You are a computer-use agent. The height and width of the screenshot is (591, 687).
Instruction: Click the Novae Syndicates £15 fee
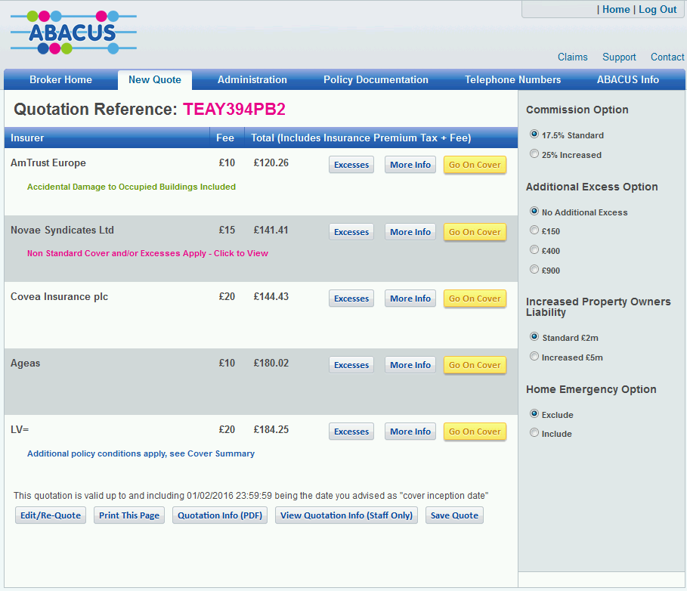[x=227, y=230]
